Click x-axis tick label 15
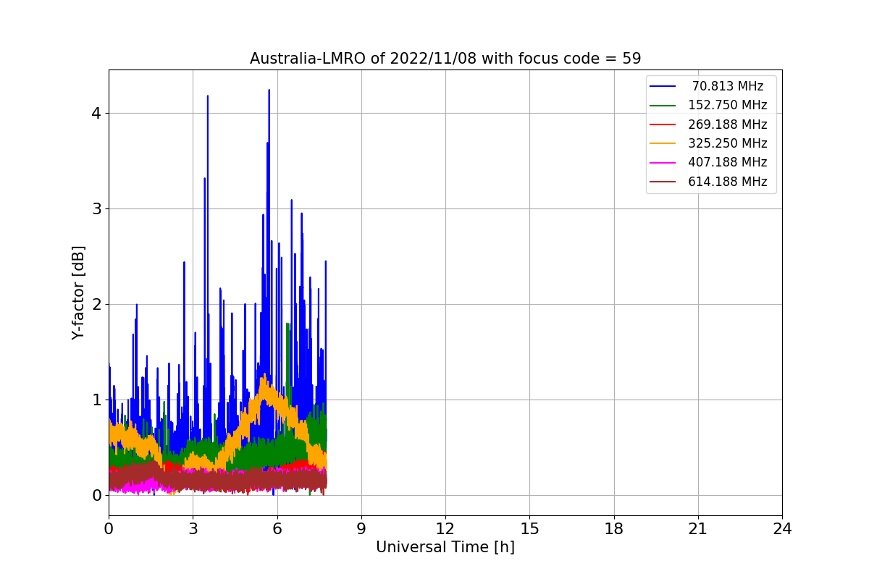The width and height of the screenshot is (869, 579). point(529,529)
